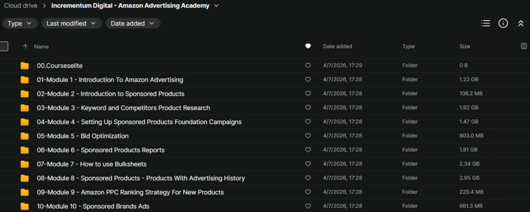
Task: Open 10-Module 10 - Sponsored Brands Ads
Action: click(93, 206)
